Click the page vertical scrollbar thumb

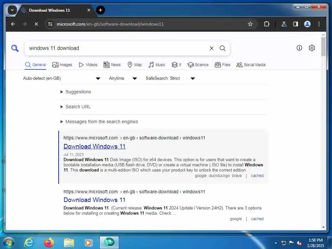pos(323,47)
